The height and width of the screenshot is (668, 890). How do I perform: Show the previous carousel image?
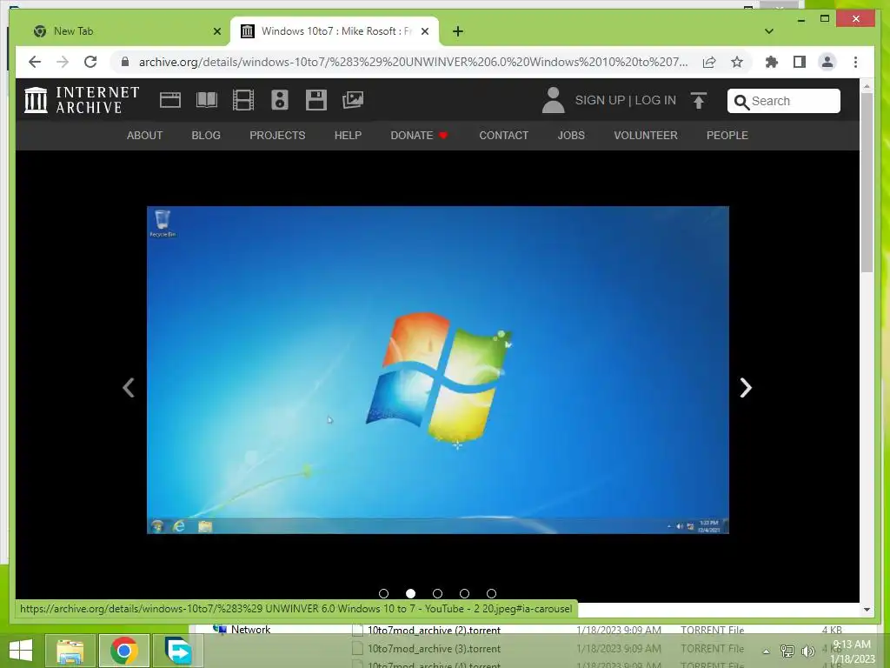(x=129, y=388)
